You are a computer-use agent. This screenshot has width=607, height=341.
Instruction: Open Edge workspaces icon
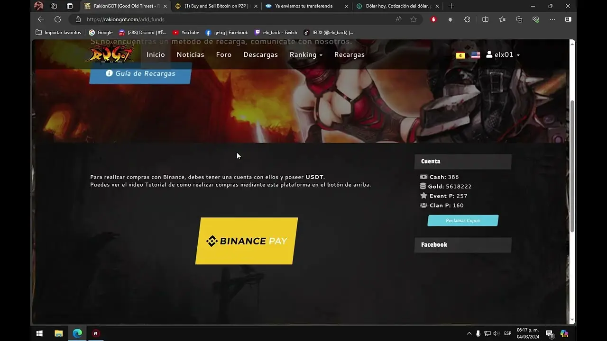[54, 6]
